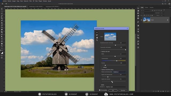
Task: Open the Ayuda menu
Action: (49, 1)
